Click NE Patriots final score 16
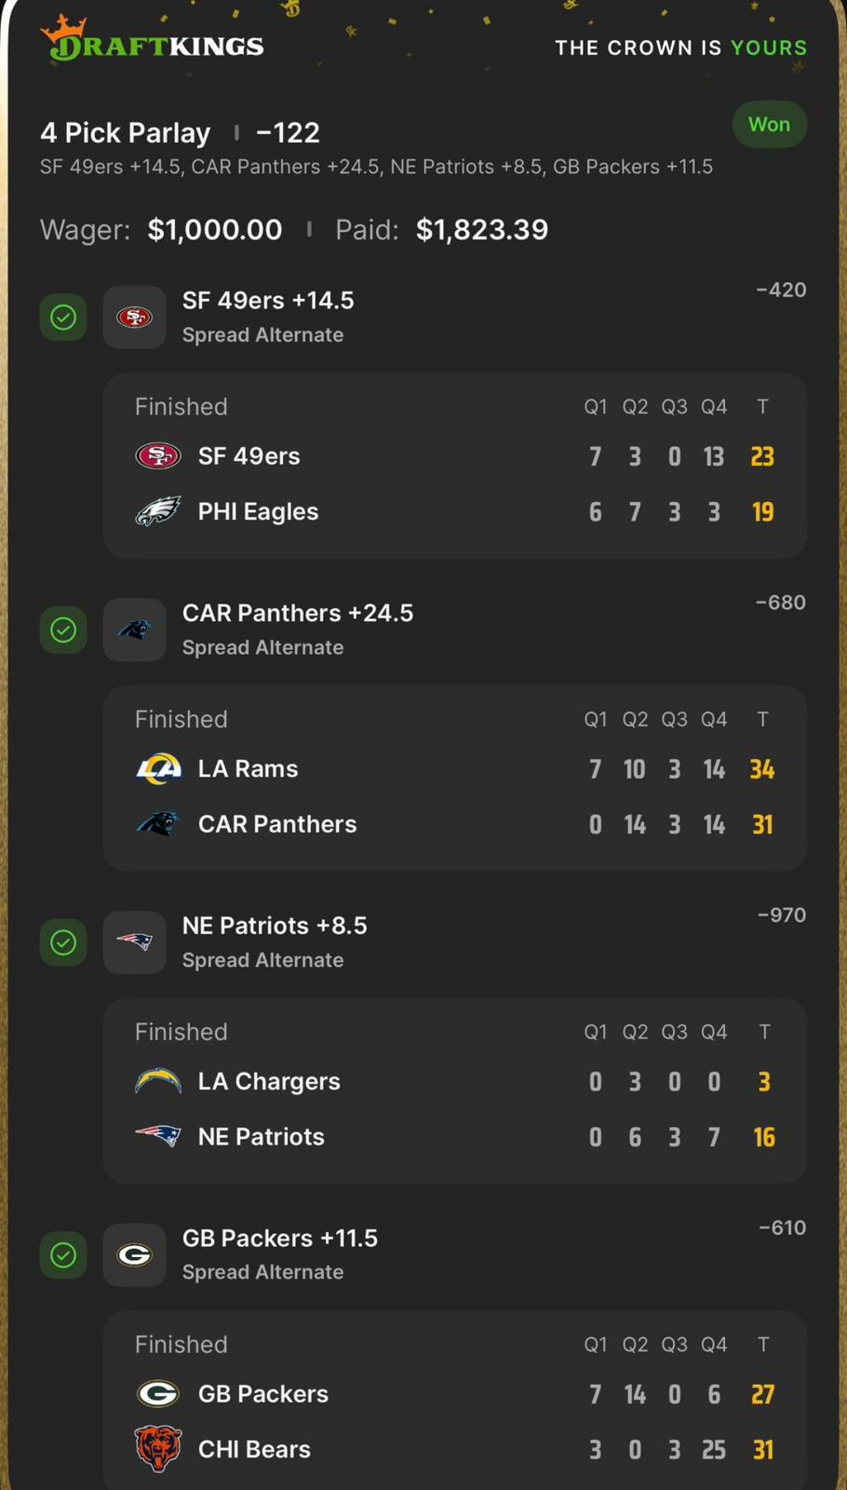Viewport: 847px width, 1490px height. tap(764, 1137)
